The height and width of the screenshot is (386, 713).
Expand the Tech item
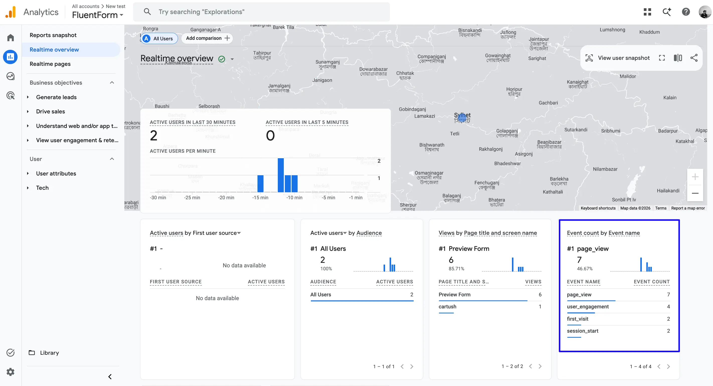pos(28,188)
